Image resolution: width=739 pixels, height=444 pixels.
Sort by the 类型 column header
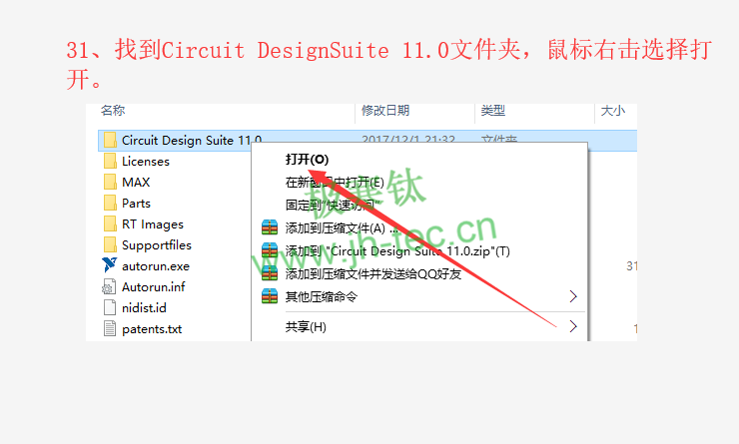493,110
